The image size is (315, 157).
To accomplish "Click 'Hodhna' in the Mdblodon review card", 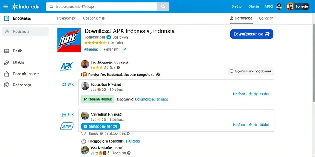I will pyautogui.click(x=239, y=94).
